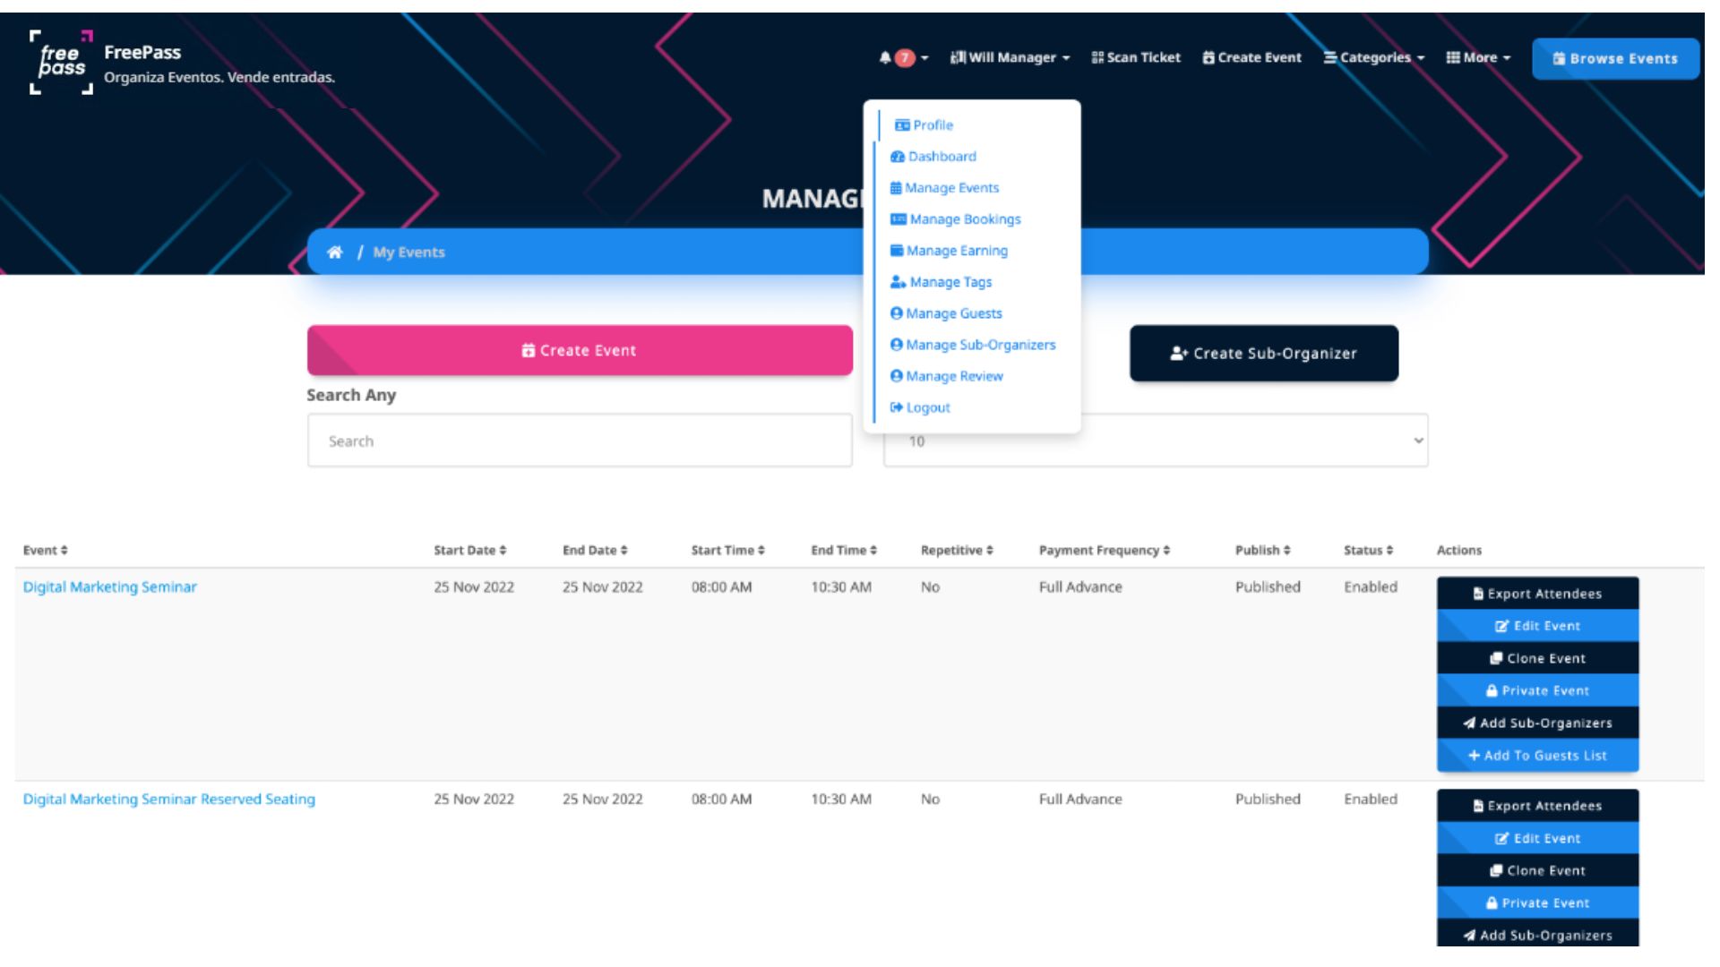Image resolution: width=1720 pixels, height=967 pixels.
Task: Open the Will Manager dropdown
Action: coord(1010,58)
